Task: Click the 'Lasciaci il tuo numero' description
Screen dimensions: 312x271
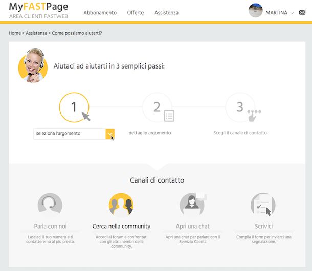Action: 50,239
